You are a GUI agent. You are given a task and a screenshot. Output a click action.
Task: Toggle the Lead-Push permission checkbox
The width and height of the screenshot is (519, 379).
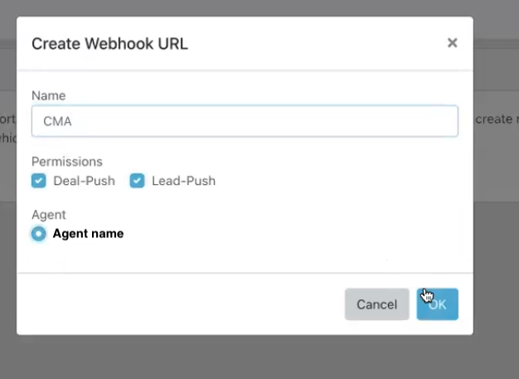[137, 181]
